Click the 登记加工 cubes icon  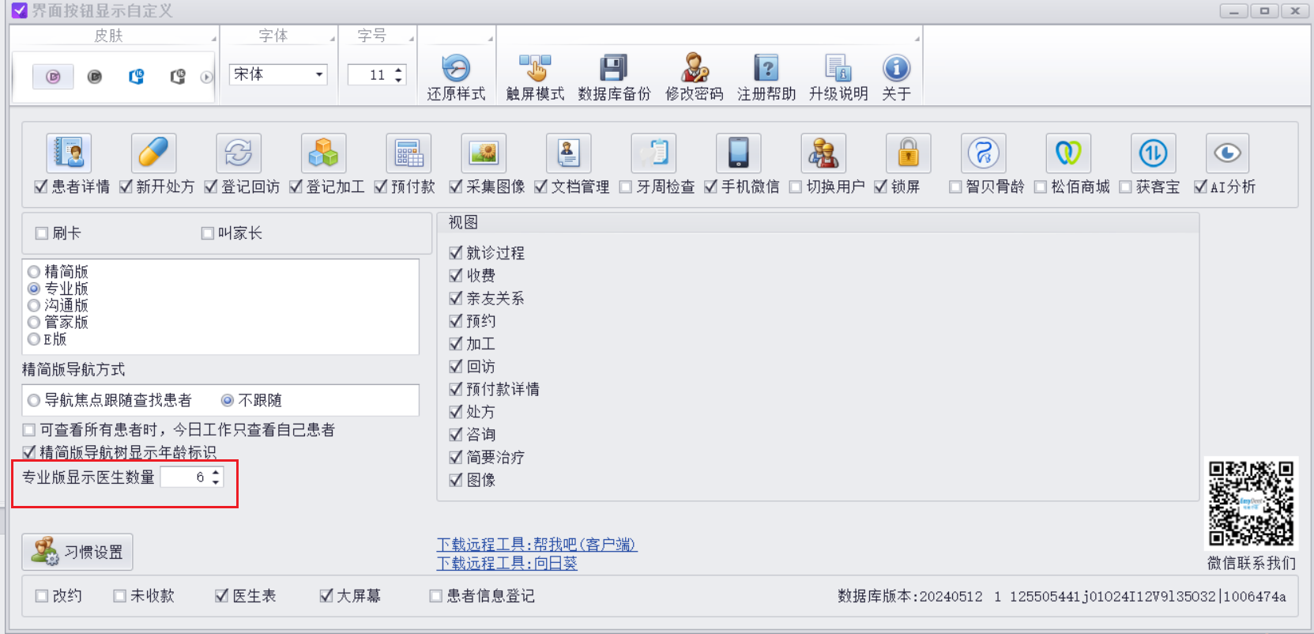(x=323, y=153)
